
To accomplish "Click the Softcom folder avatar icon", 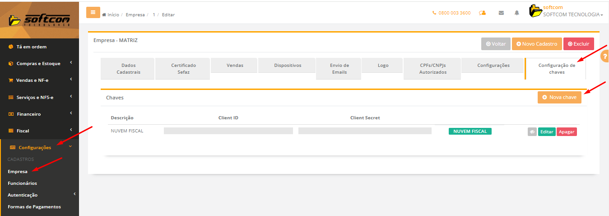I will (535, 11).
